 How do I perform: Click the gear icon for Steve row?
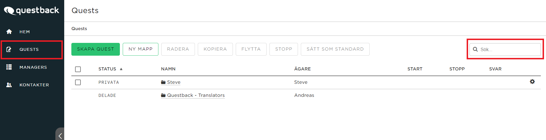(x=532, y=82)
